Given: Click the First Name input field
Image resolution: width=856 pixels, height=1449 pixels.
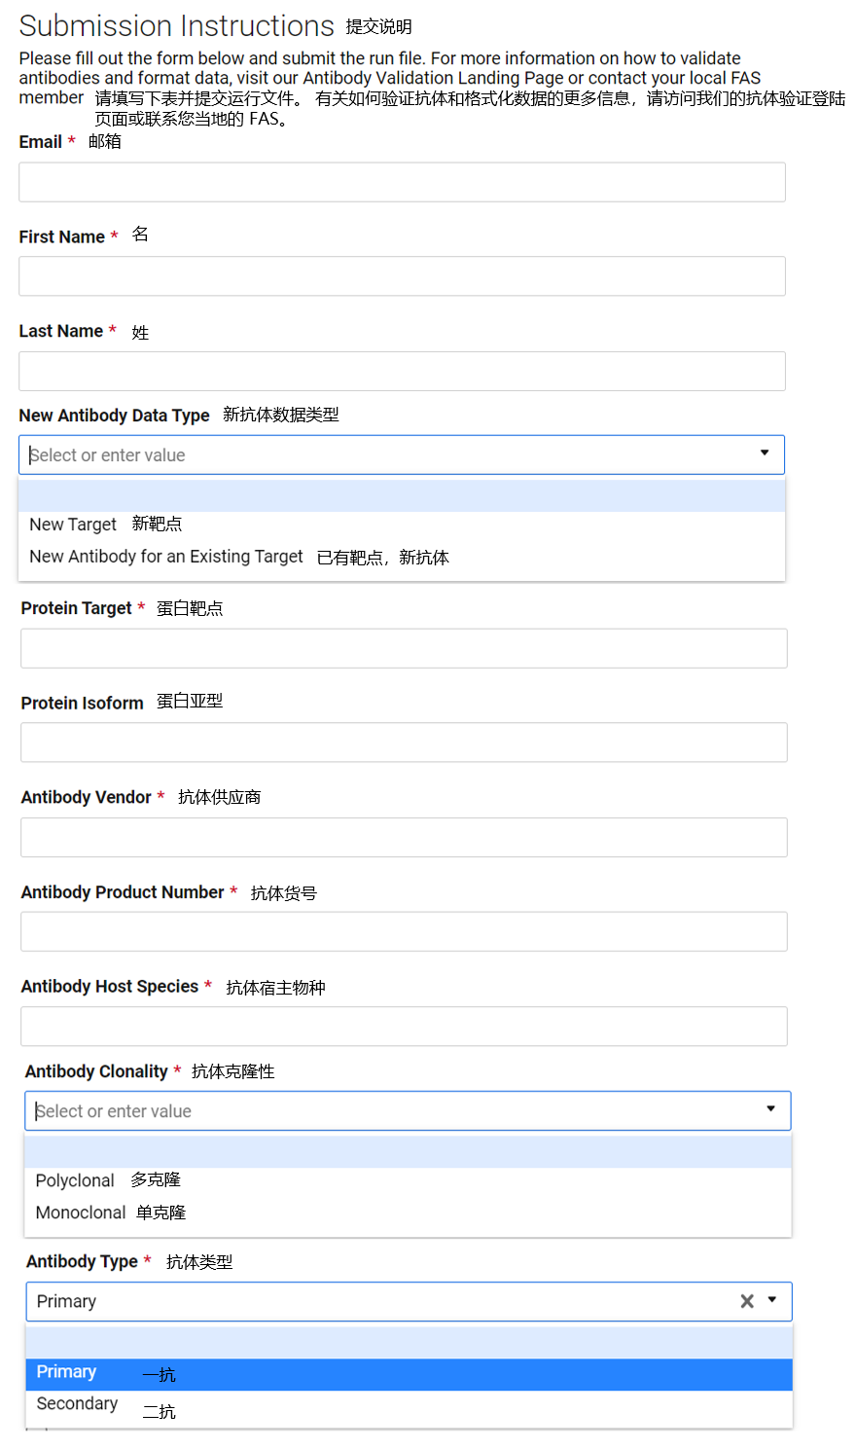Looking at the screenshot, I should [x=402, y=276].
